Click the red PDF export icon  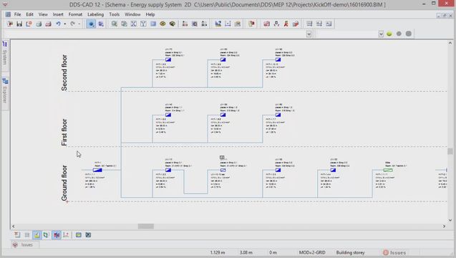point(48,24)
